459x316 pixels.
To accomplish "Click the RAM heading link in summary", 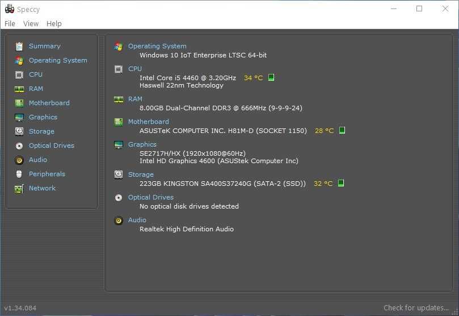I will (x=135, y=99).
